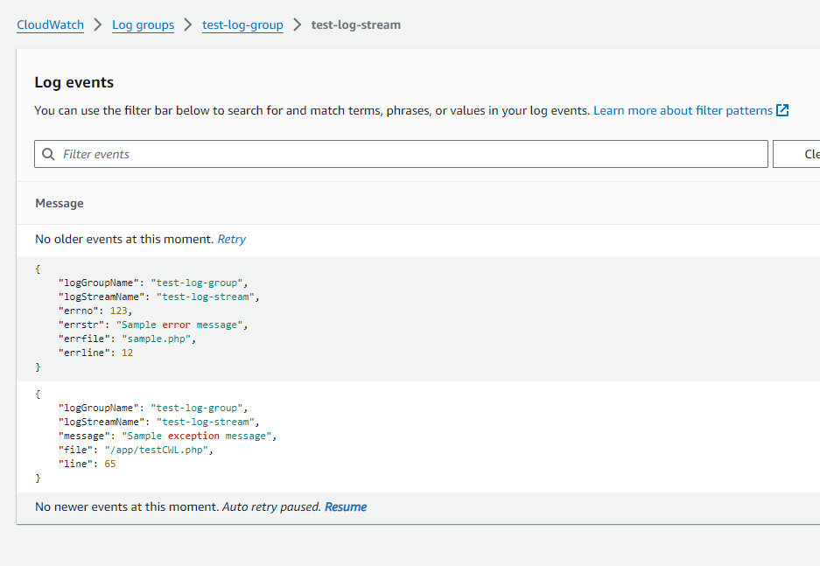Retry loading older log events
This screenshot has width=820, height=566.
231,239
